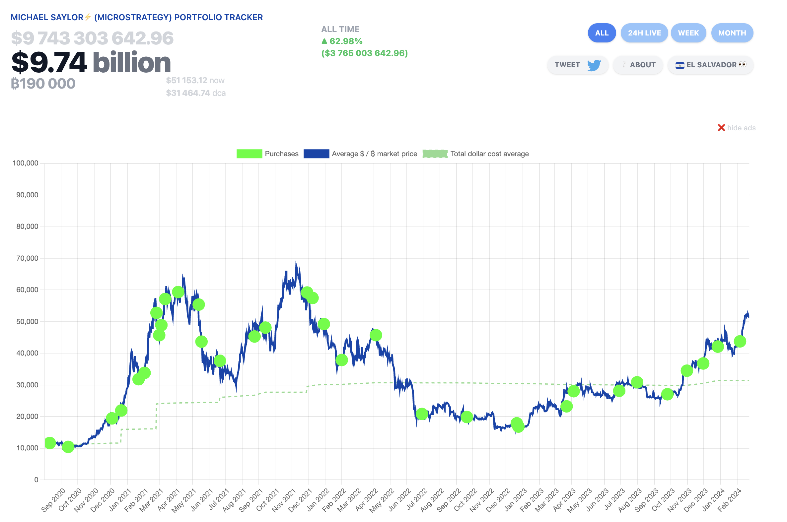Viewport: 787px width, 522px height.
Task: Click the first purchase dot near Sep 2020
Action: click(50, 443)
